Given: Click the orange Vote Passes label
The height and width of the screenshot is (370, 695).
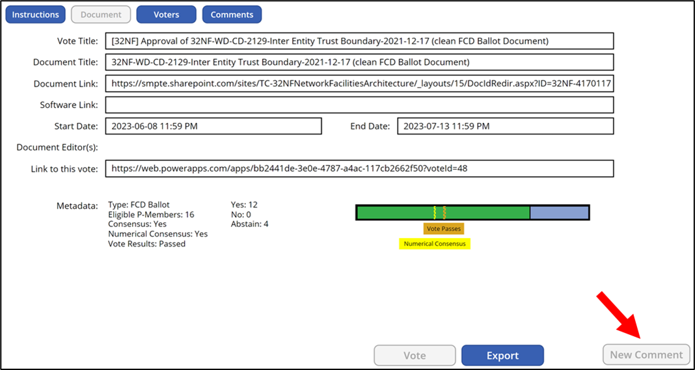Looking at the screenshot, I should (x=443, y=229).
